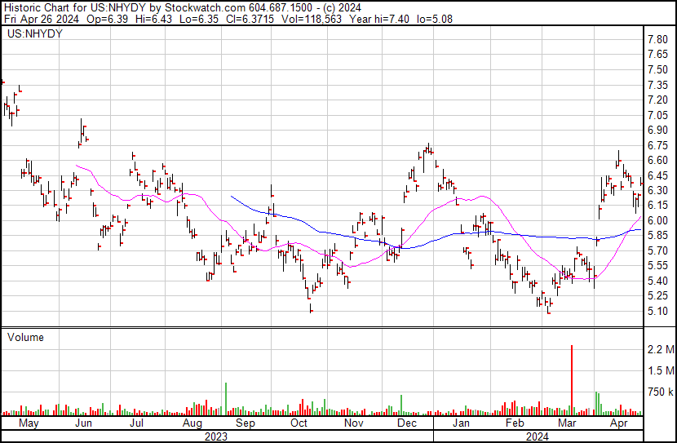677x443 pixels.
Task: Click the 750 k volume axis label
Action: (x=661, y=392)
